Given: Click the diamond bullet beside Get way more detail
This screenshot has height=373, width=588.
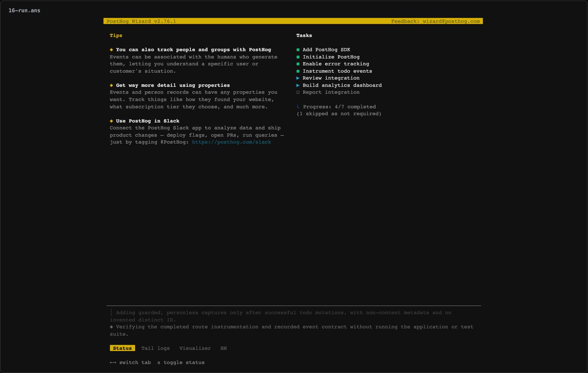Looking at the screenshot, I should coord(112,86).
